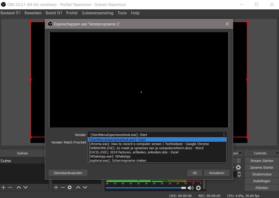
Task: Confirm the dialog with the OK button
Action: (195, 173)
